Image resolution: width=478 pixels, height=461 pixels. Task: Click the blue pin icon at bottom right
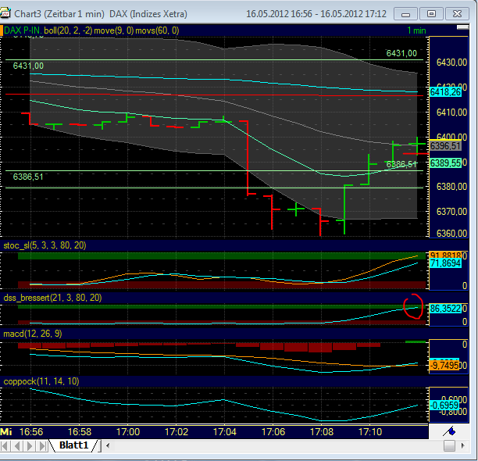click(449, 431)
